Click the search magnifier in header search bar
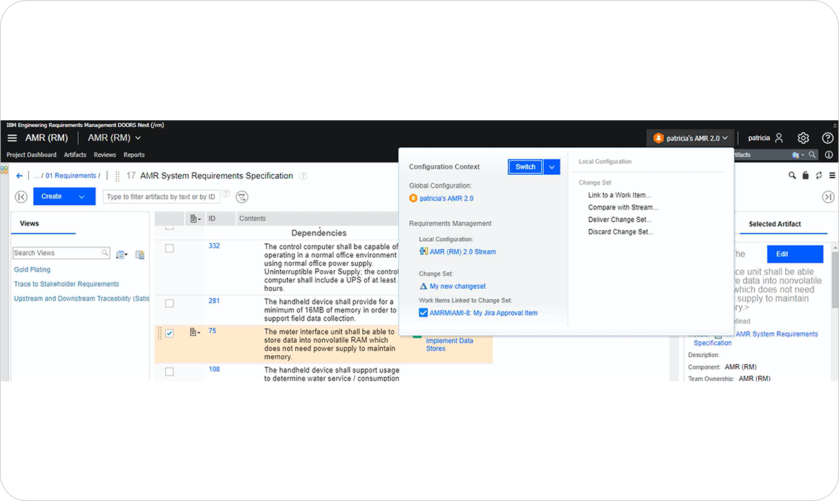This screenshot has height=501, width=839. pos(813,155)
